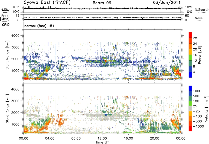Image resolution: width=209 pixels, height=144 pixels.
Task: Click the dark blue bottom swatch of Power colorbar
Action: point(190,75)
